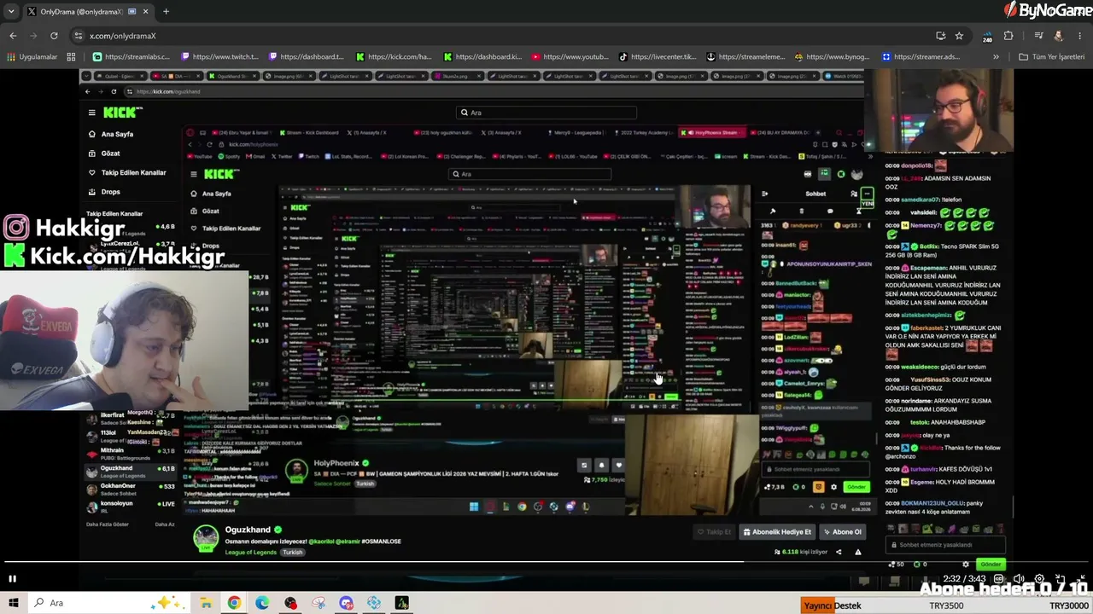Seek along the video progress bar
The width and height of the screenshot is (1093, 614).
pyautogui.click(x=546, y=563)
